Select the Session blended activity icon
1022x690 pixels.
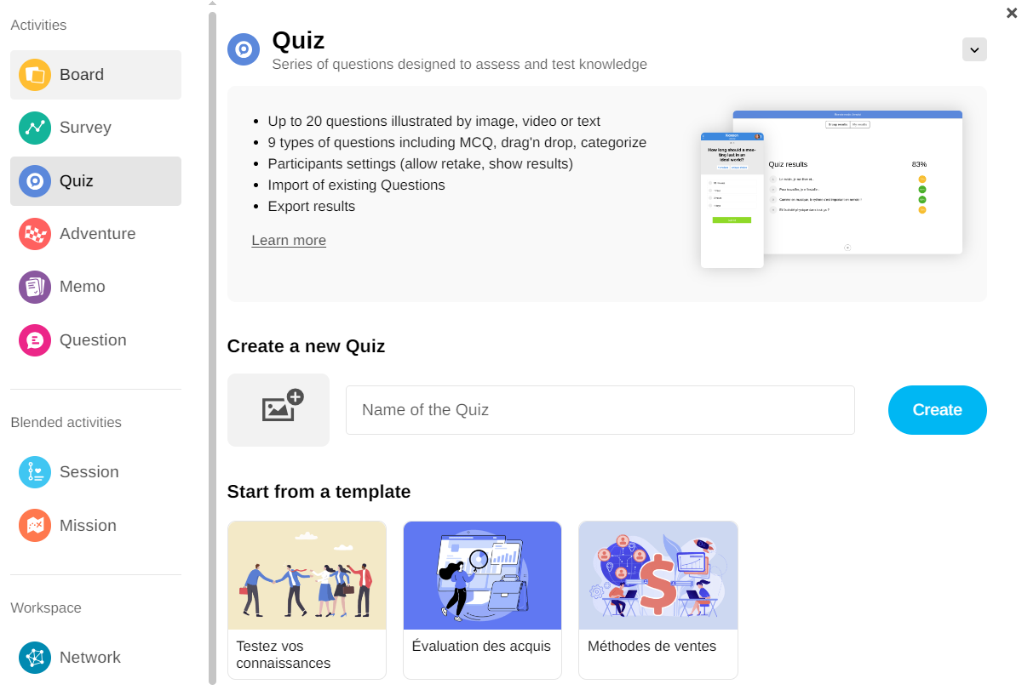coord(35,472)
